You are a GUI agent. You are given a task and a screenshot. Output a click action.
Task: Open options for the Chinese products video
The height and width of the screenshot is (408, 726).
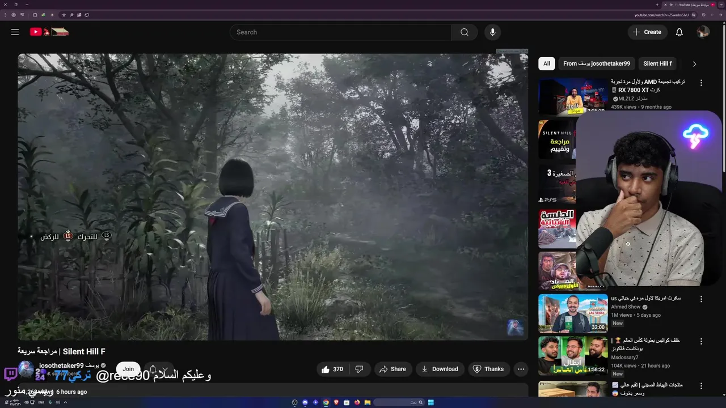click(701, 386)
